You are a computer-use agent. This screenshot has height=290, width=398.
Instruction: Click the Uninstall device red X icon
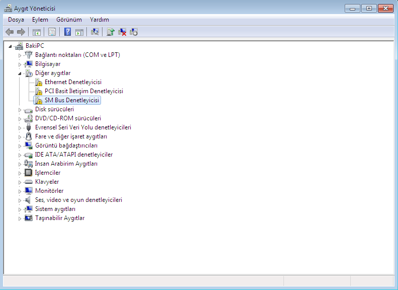pyautogui.click(x=122, y=32)
